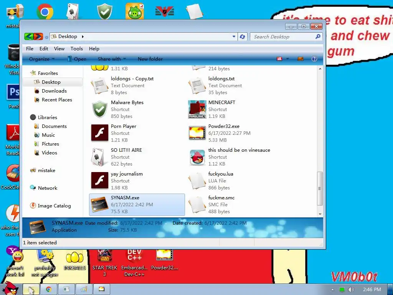Click the green Back navigation arrow
Screen dimensions: 393x295
[x=29, y=36]
